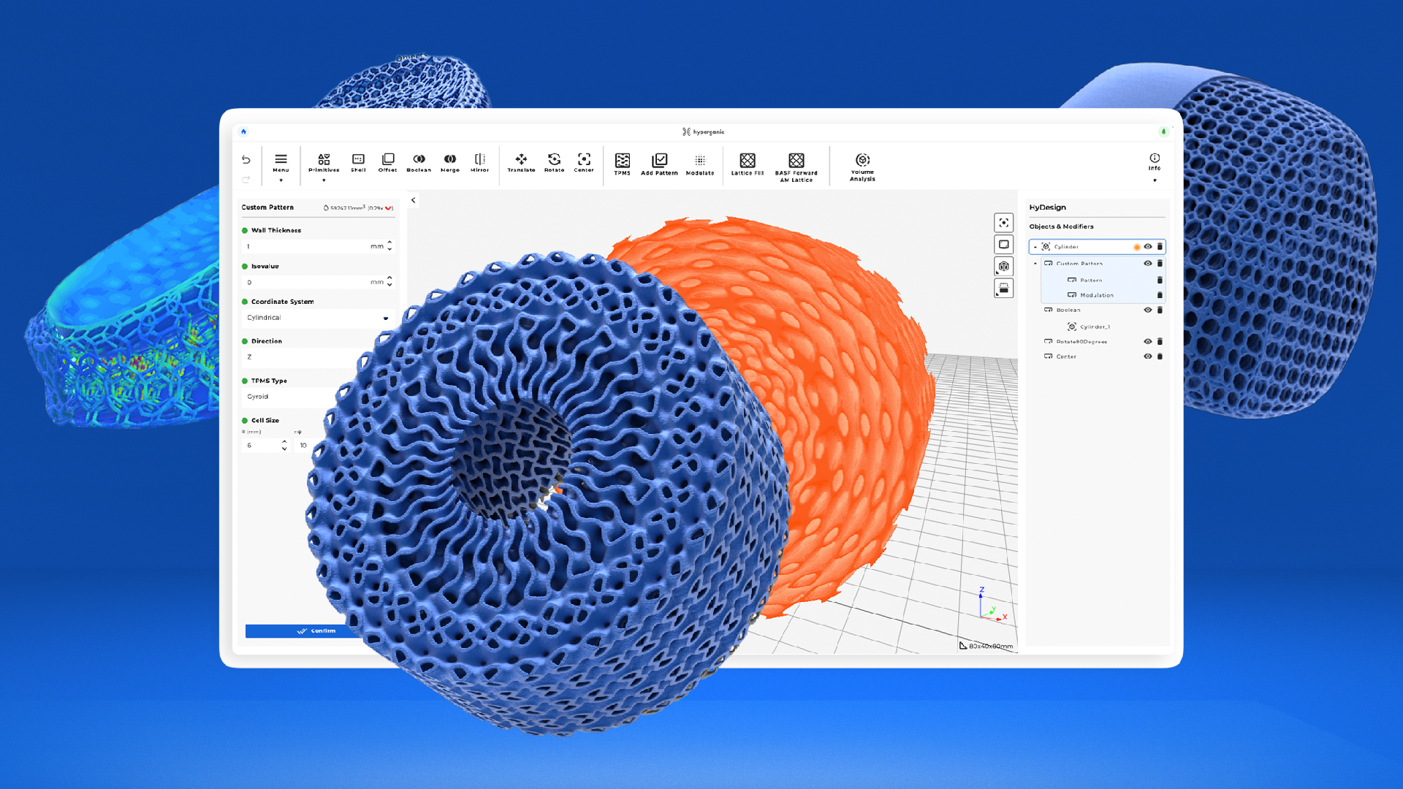Hide the Boolean modifier
The image size is (1403, 789).
tap(1148, 310)
